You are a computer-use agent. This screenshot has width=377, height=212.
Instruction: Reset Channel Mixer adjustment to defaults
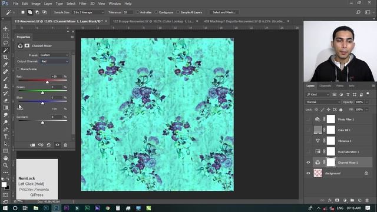click(x=49, y=145)
